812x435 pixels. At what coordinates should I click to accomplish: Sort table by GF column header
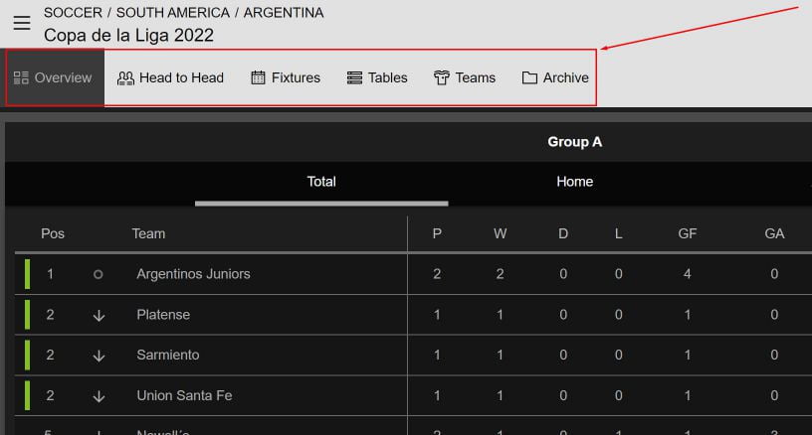pyautogui.click(x=688, y=233)
